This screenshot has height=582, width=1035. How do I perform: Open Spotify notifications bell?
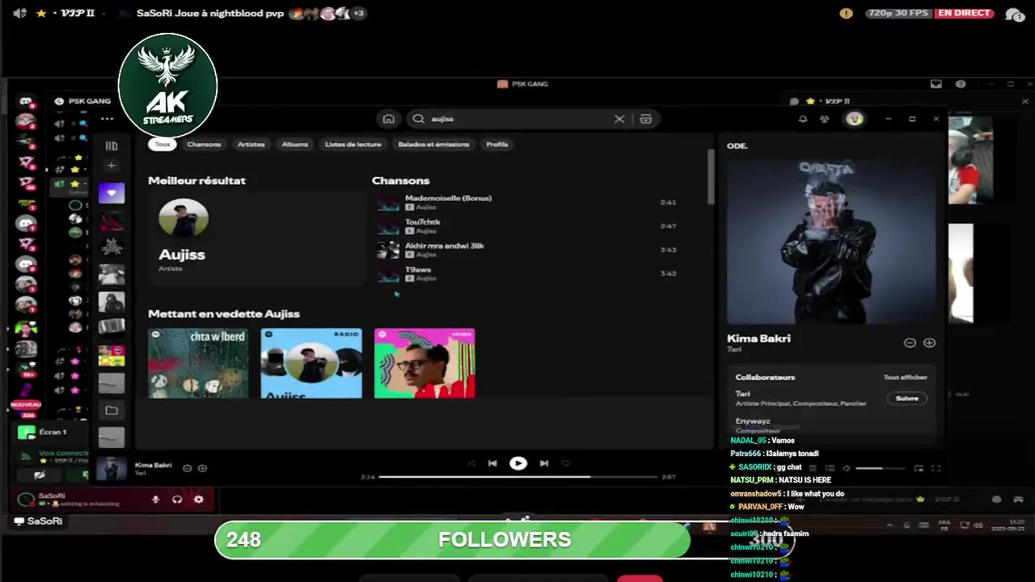pos(803,119)
